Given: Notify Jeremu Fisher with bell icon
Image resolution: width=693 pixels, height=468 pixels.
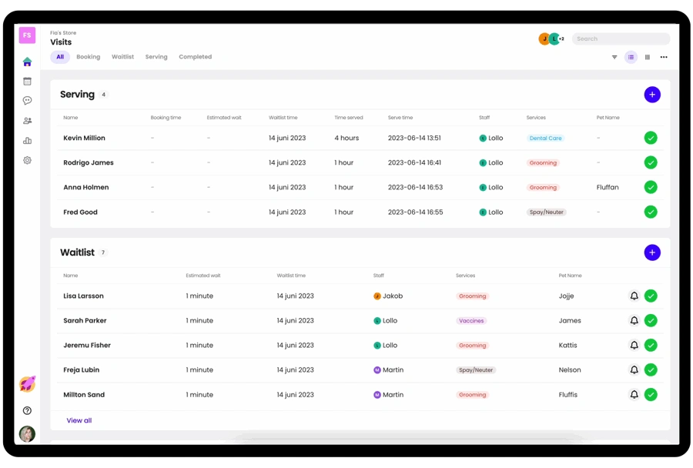Looking at the screenshot, I should tap(634, 345).
